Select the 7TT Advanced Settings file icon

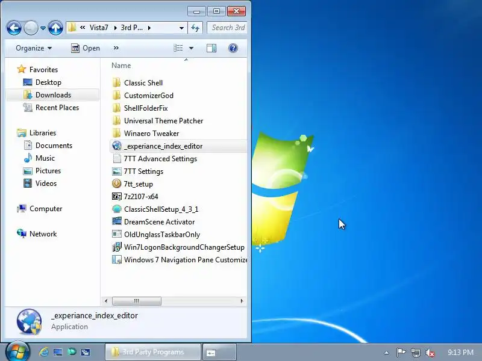[x=116, y=158]
